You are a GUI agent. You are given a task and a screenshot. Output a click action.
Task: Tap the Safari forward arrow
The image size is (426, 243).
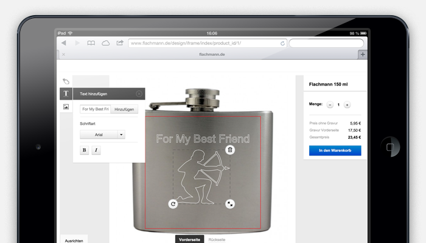(77, 43)
